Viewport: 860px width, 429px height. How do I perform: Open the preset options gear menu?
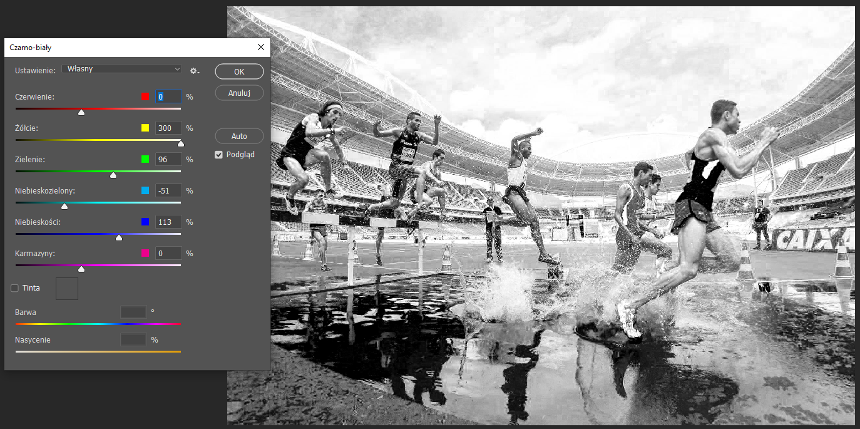click(195, 71)
